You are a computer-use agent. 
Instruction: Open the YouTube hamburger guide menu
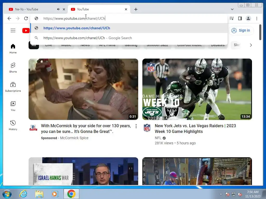(x=13, y=31)
